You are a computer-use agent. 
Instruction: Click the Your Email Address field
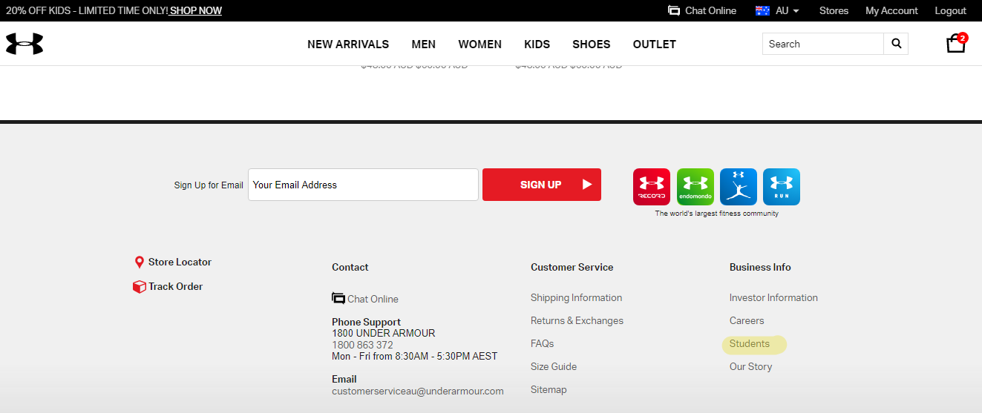pyautogui.click(x=363, y=185)
